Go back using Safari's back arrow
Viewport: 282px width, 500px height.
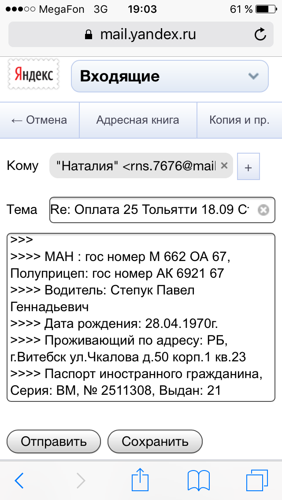click(x=19, y=481)
